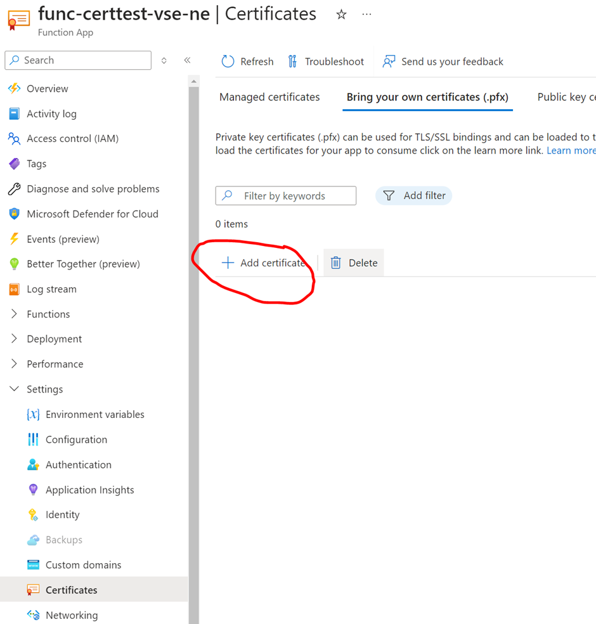Open Microsoft Defender for Cloud
The width and height of the screenshot is (596, 624).
point(94,214)
